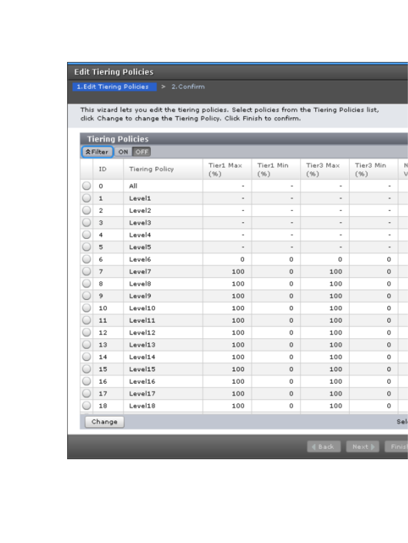Click the 'Level15' policy name
This screenshot has height=543, width=408.
click(x=142, y=369)
